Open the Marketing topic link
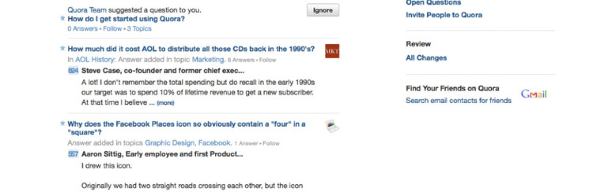 [x=208, y=60]
